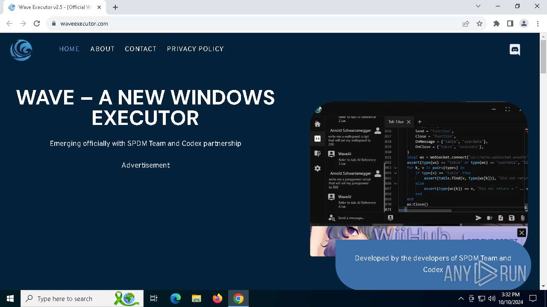
Task: Click 'Developed by the developers of SPDM' bubble
Action: [x=433, y=264]
